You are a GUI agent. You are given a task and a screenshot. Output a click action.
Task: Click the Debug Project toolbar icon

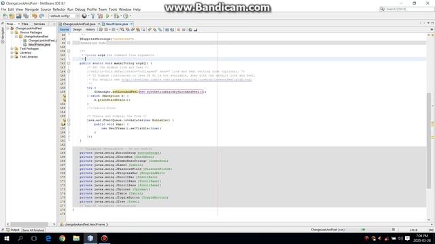pos(116,16)
